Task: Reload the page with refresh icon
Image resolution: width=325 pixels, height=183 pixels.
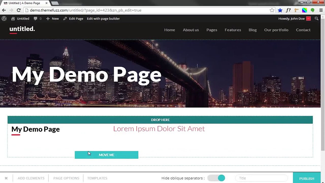Action: pos(19,10)
